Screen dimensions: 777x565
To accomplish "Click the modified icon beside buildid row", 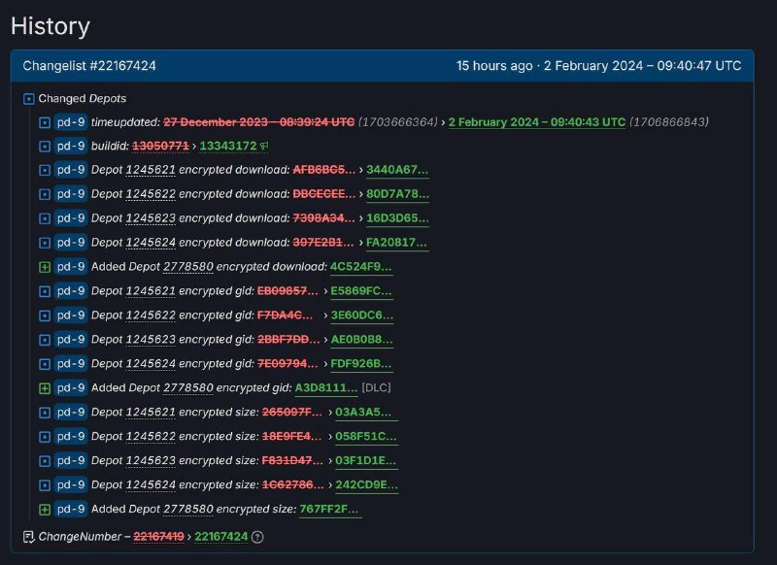I will pyautogui.click(x=45, y=147).
